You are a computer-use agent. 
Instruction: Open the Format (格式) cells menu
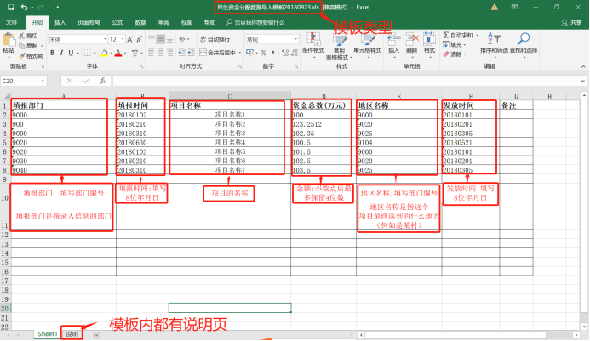click(429, 45)
